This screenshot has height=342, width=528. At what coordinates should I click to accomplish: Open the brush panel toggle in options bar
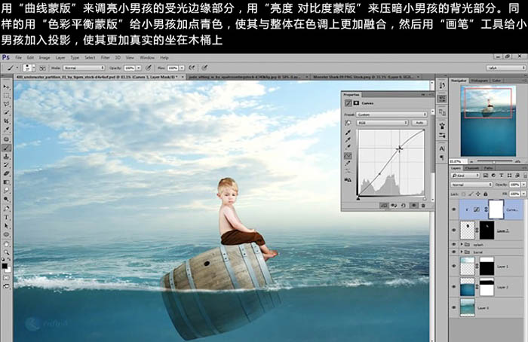[42, 68]
